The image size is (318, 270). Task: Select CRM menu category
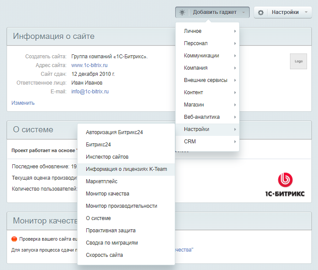tap(207, 142)
